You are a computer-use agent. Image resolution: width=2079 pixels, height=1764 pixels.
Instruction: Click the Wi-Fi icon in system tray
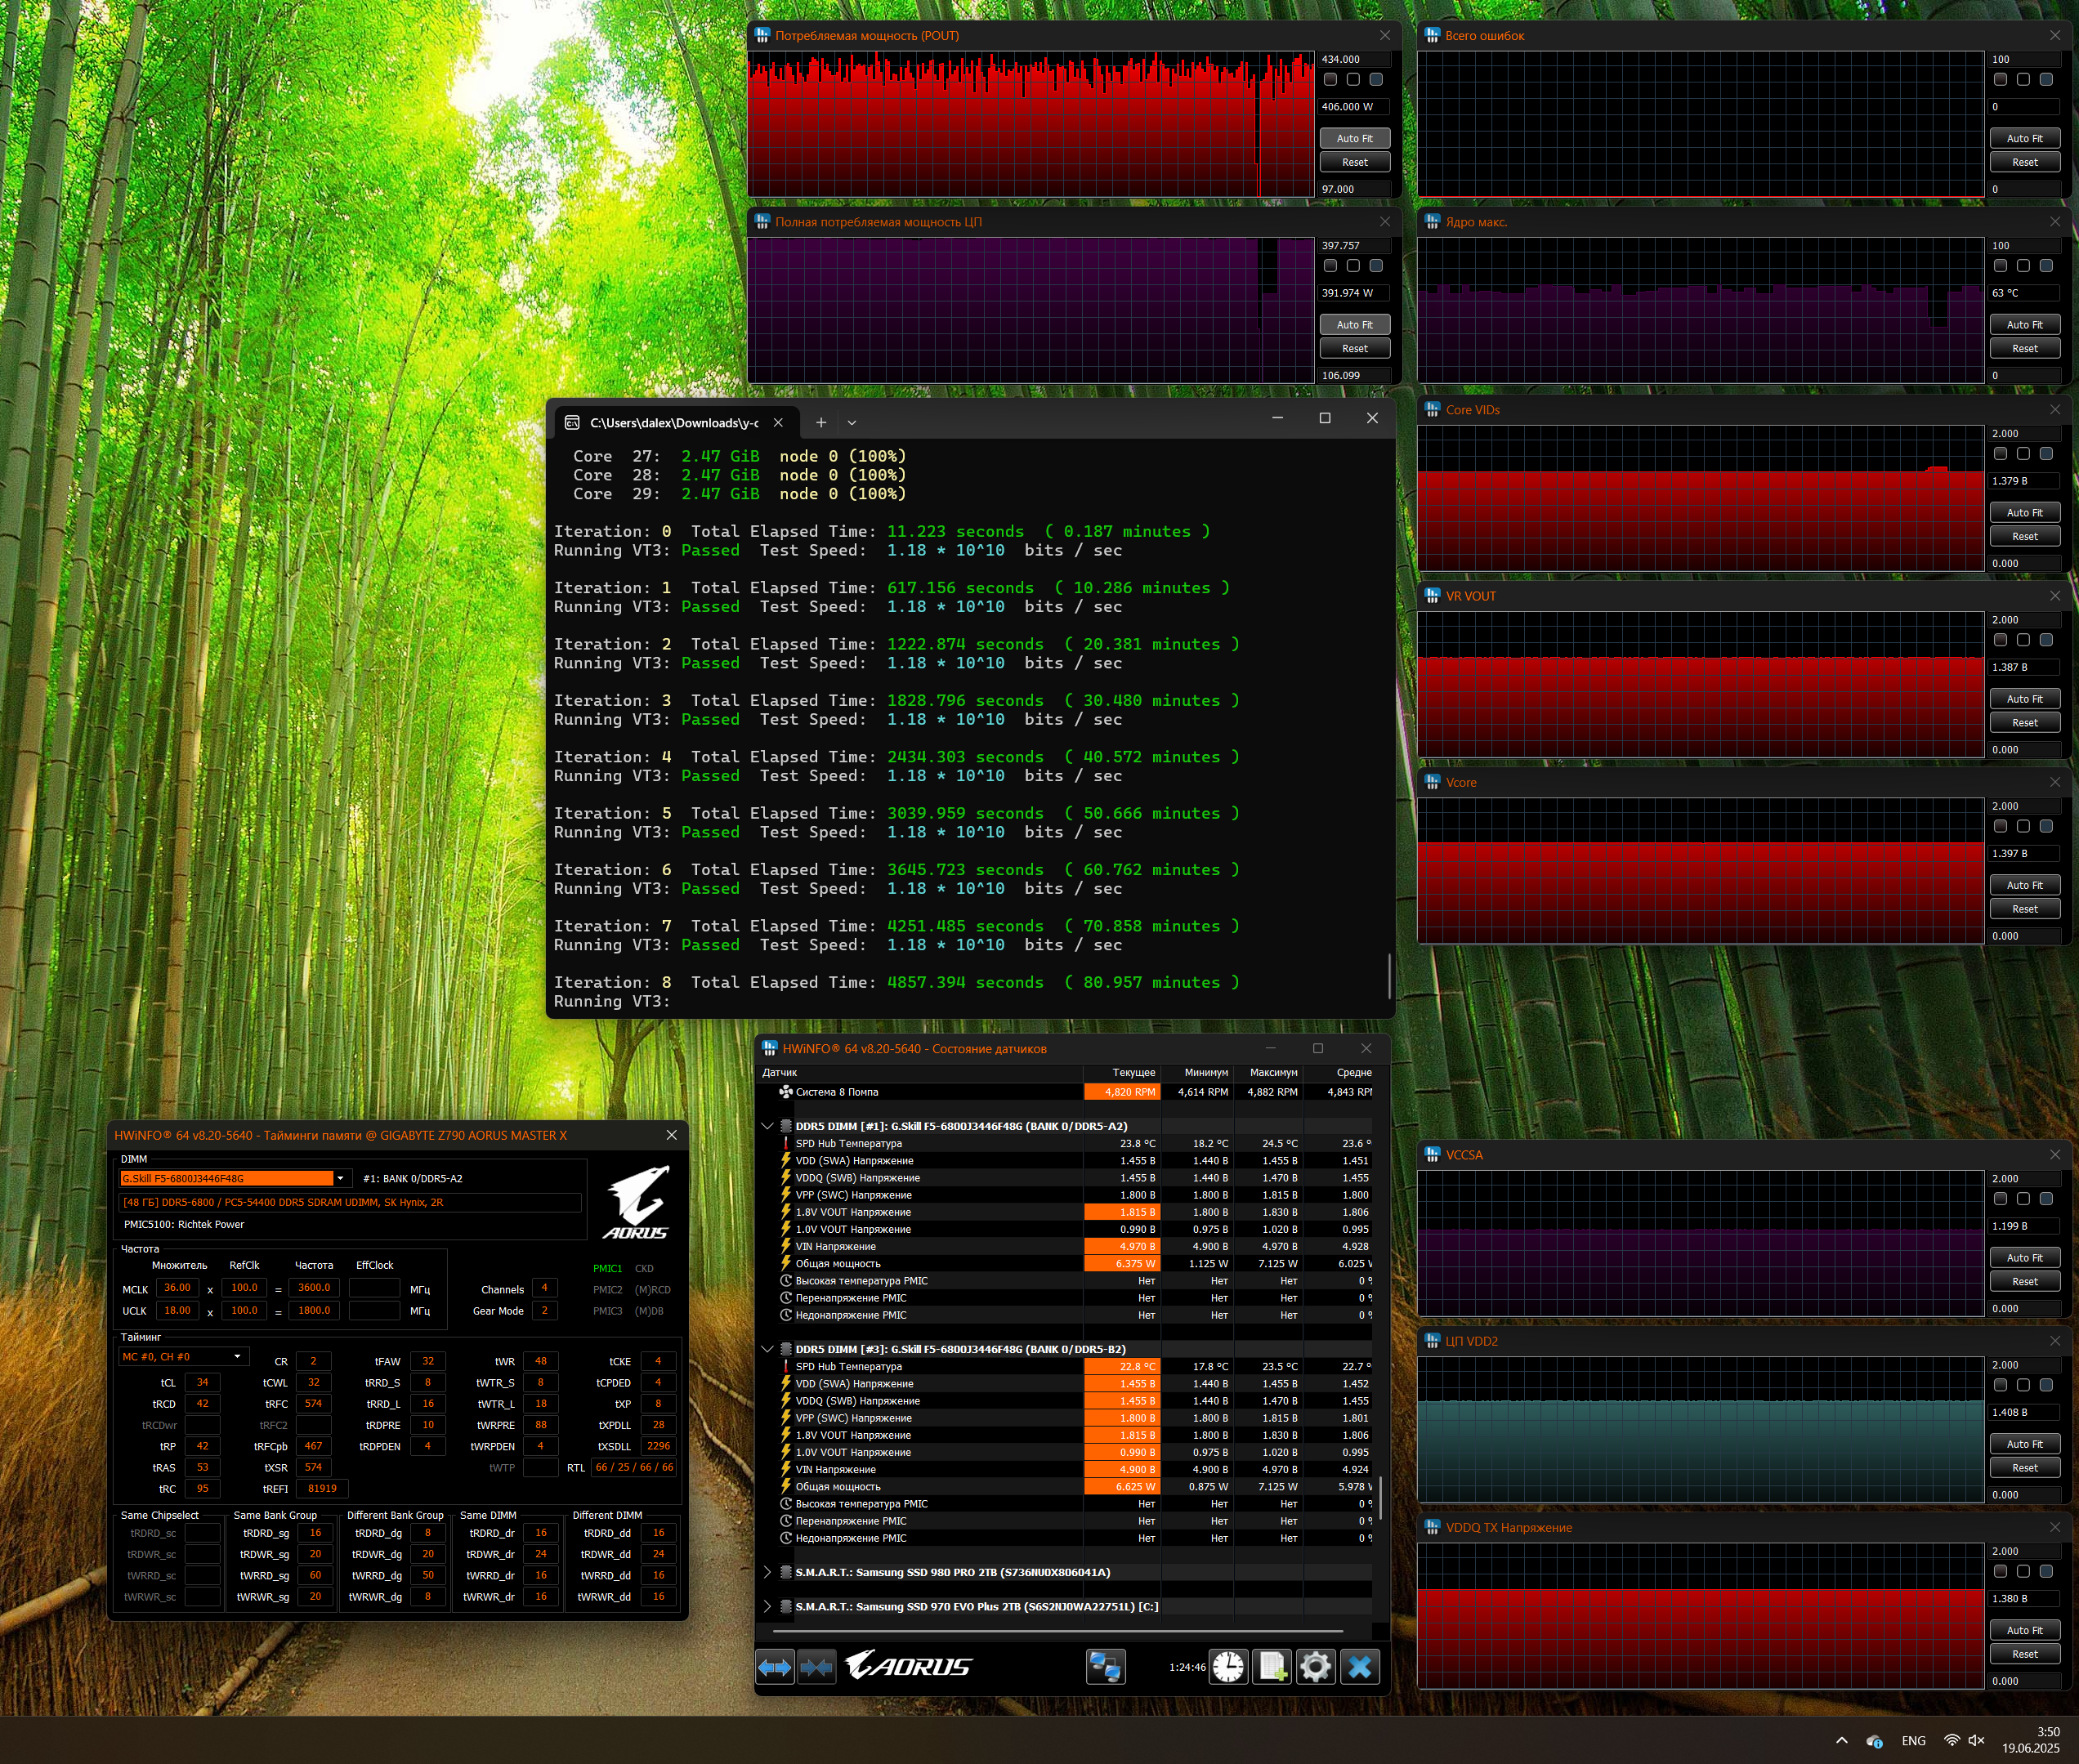coord(1951,1741)
